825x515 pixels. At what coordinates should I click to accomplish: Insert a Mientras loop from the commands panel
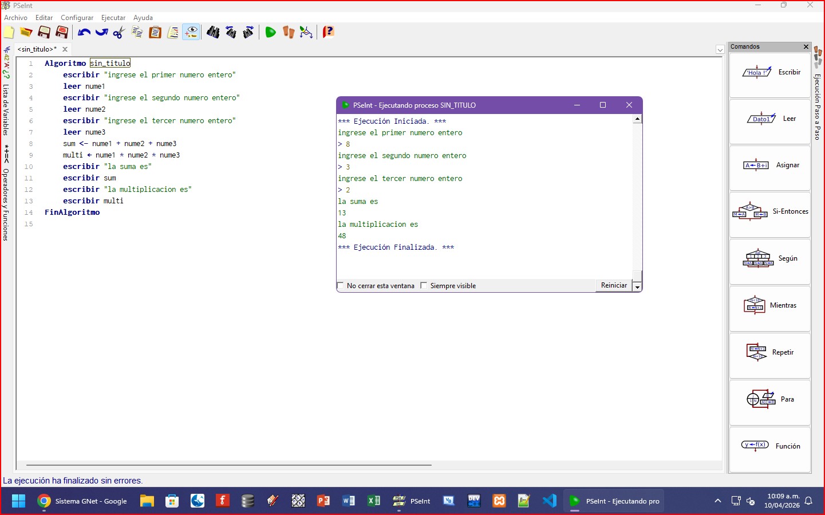pos(770,306)
